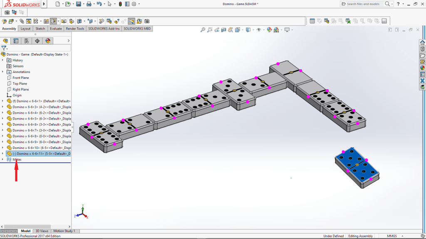This screenshot has width=426, height=239.
Task: Open the PropertyManager tab icon
Action: pyautogui.click(x=16, y=41)
